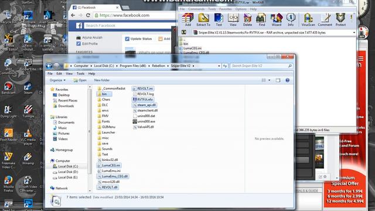This screenshot has height=211, width=375.
Task: Select LumaEmu_CEG.dll file in Explorer
Action: click(x=112, y=176)
